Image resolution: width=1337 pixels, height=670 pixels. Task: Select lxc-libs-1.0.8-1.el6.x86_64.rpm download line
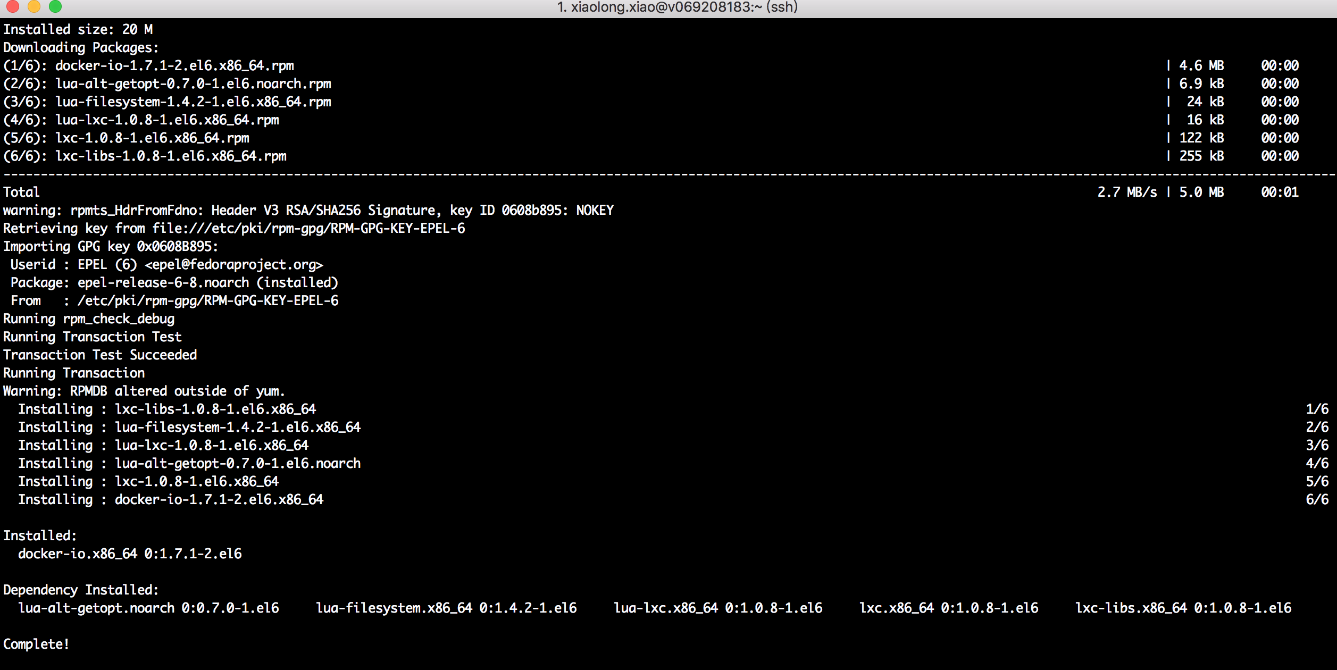pos(145,156)
